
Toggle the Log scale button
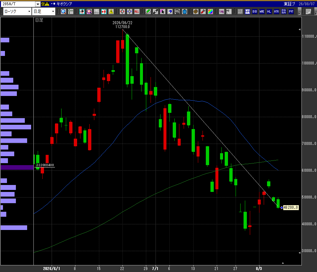click(222, 12)
